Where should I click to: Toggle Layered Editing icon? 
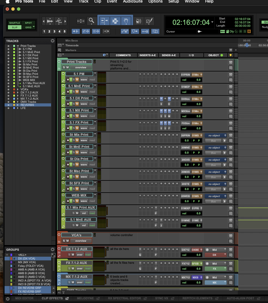[x=155, y=31]
